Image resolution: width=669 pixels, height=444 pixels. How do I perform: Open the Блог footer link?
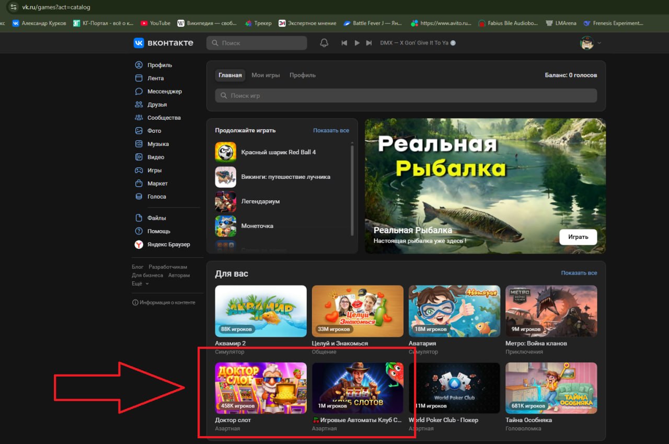[x=137, y=267]
